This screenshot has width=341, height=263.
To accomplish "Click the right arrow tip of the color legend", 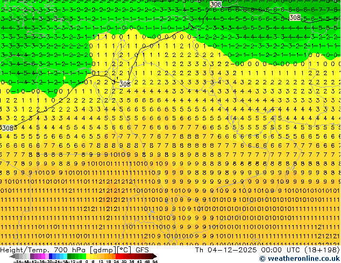I will (155, 256).
